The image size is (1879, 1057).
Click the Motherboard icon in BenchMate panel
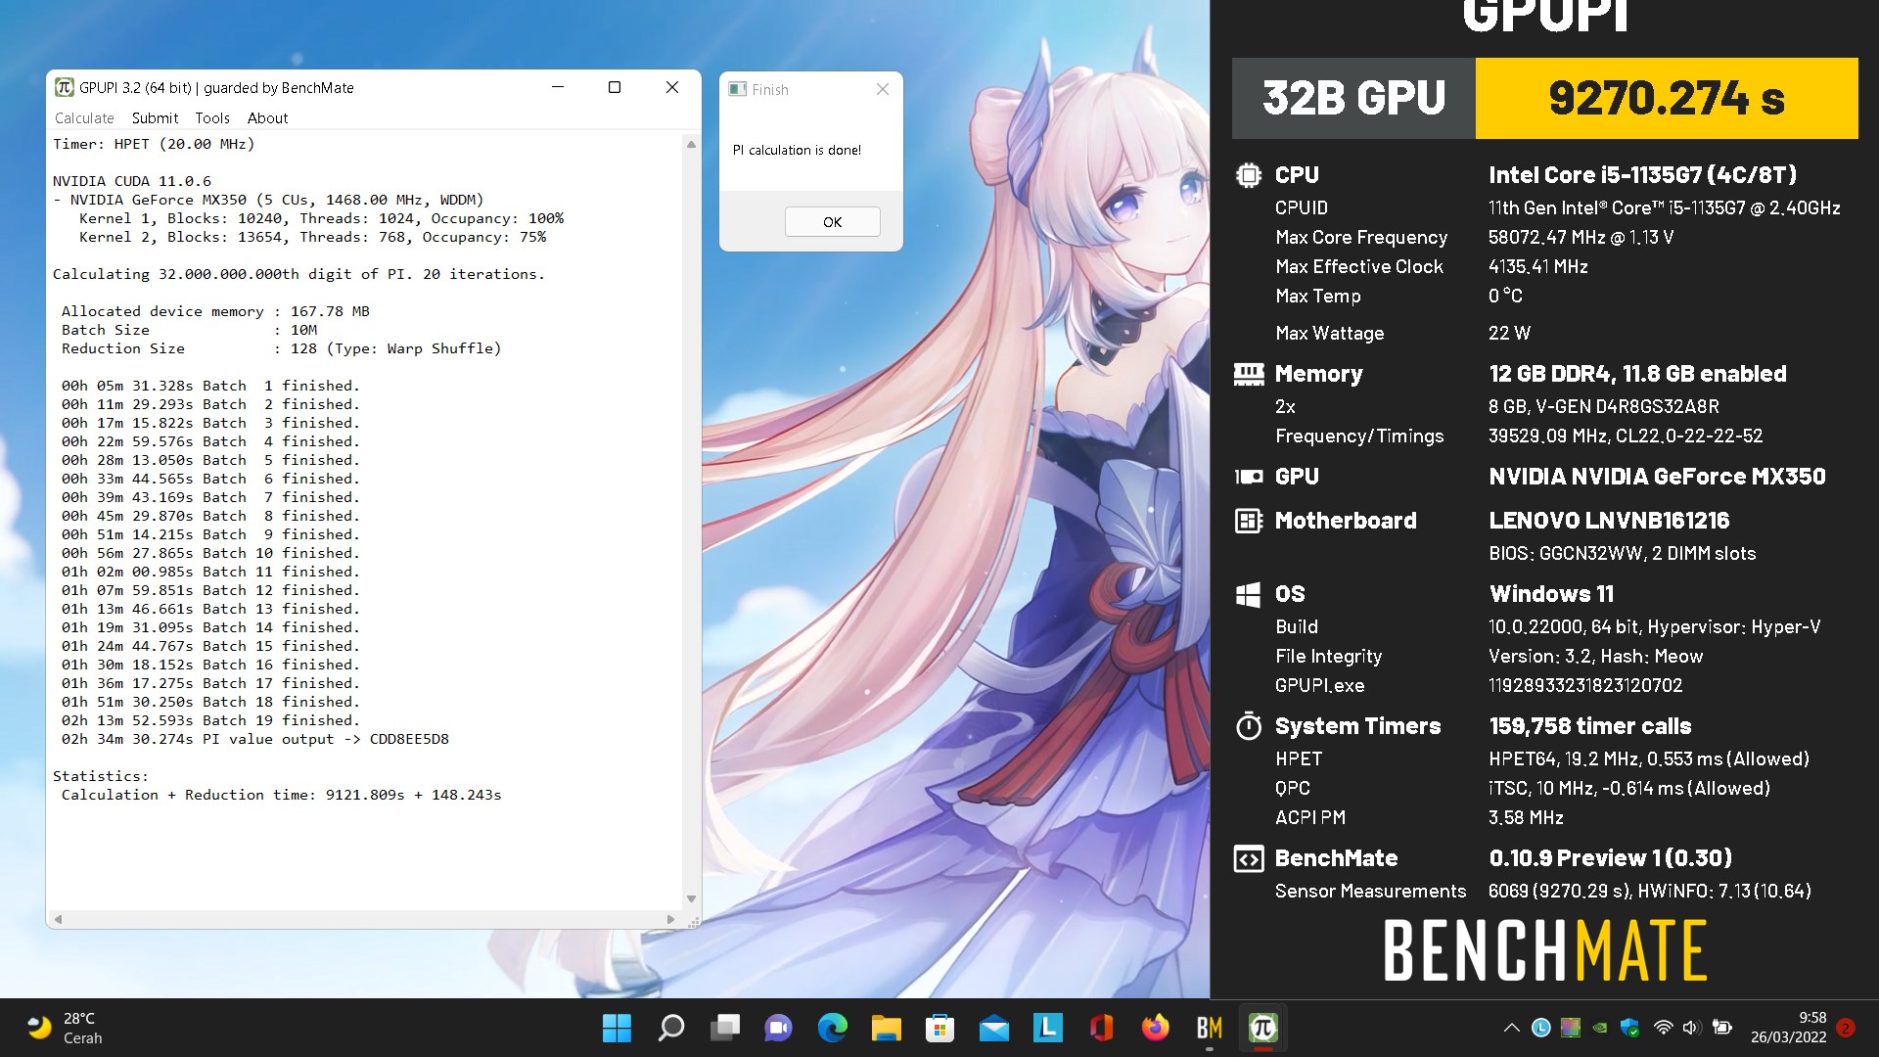tap(1249, 521)
